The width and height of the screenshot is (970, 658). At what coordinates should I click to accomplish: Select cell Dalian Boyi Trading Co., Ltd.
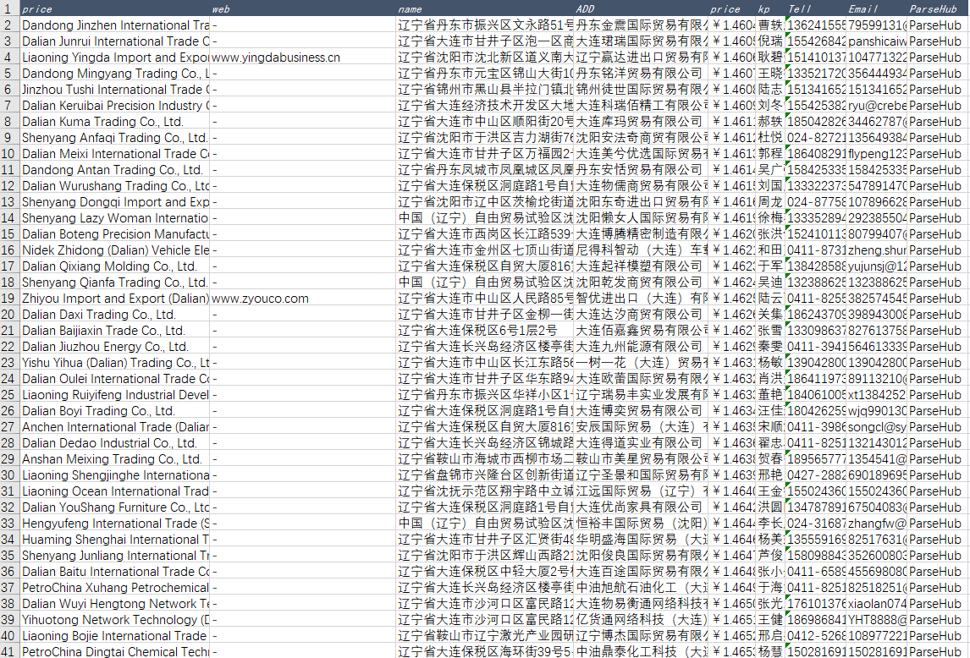[x=115, y=411]
